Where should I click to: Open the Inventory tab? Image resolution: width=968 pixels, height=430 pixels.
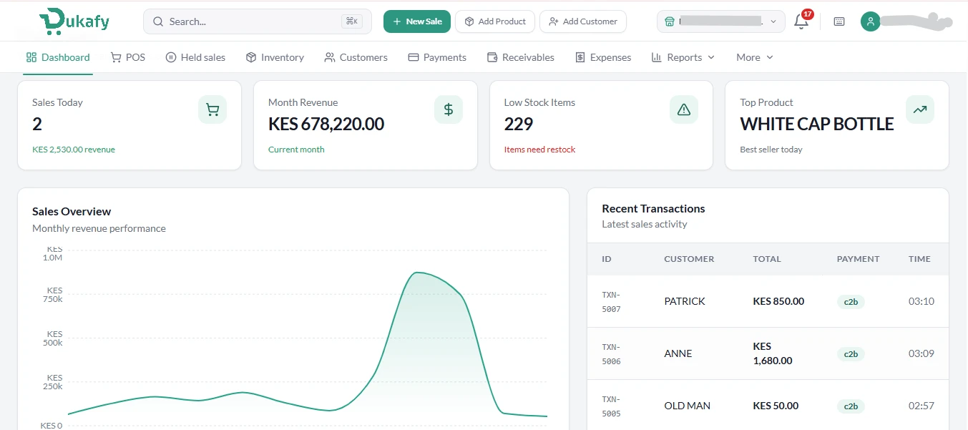point(275,57)
